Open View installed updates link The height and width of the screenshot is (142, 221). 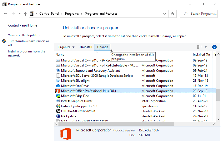point(24,35)
